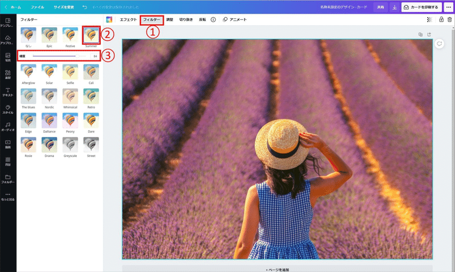This screenshot has width=455, height=272.
Task: Open the サイズを変更 (Resize) menu
Action: 64,7
